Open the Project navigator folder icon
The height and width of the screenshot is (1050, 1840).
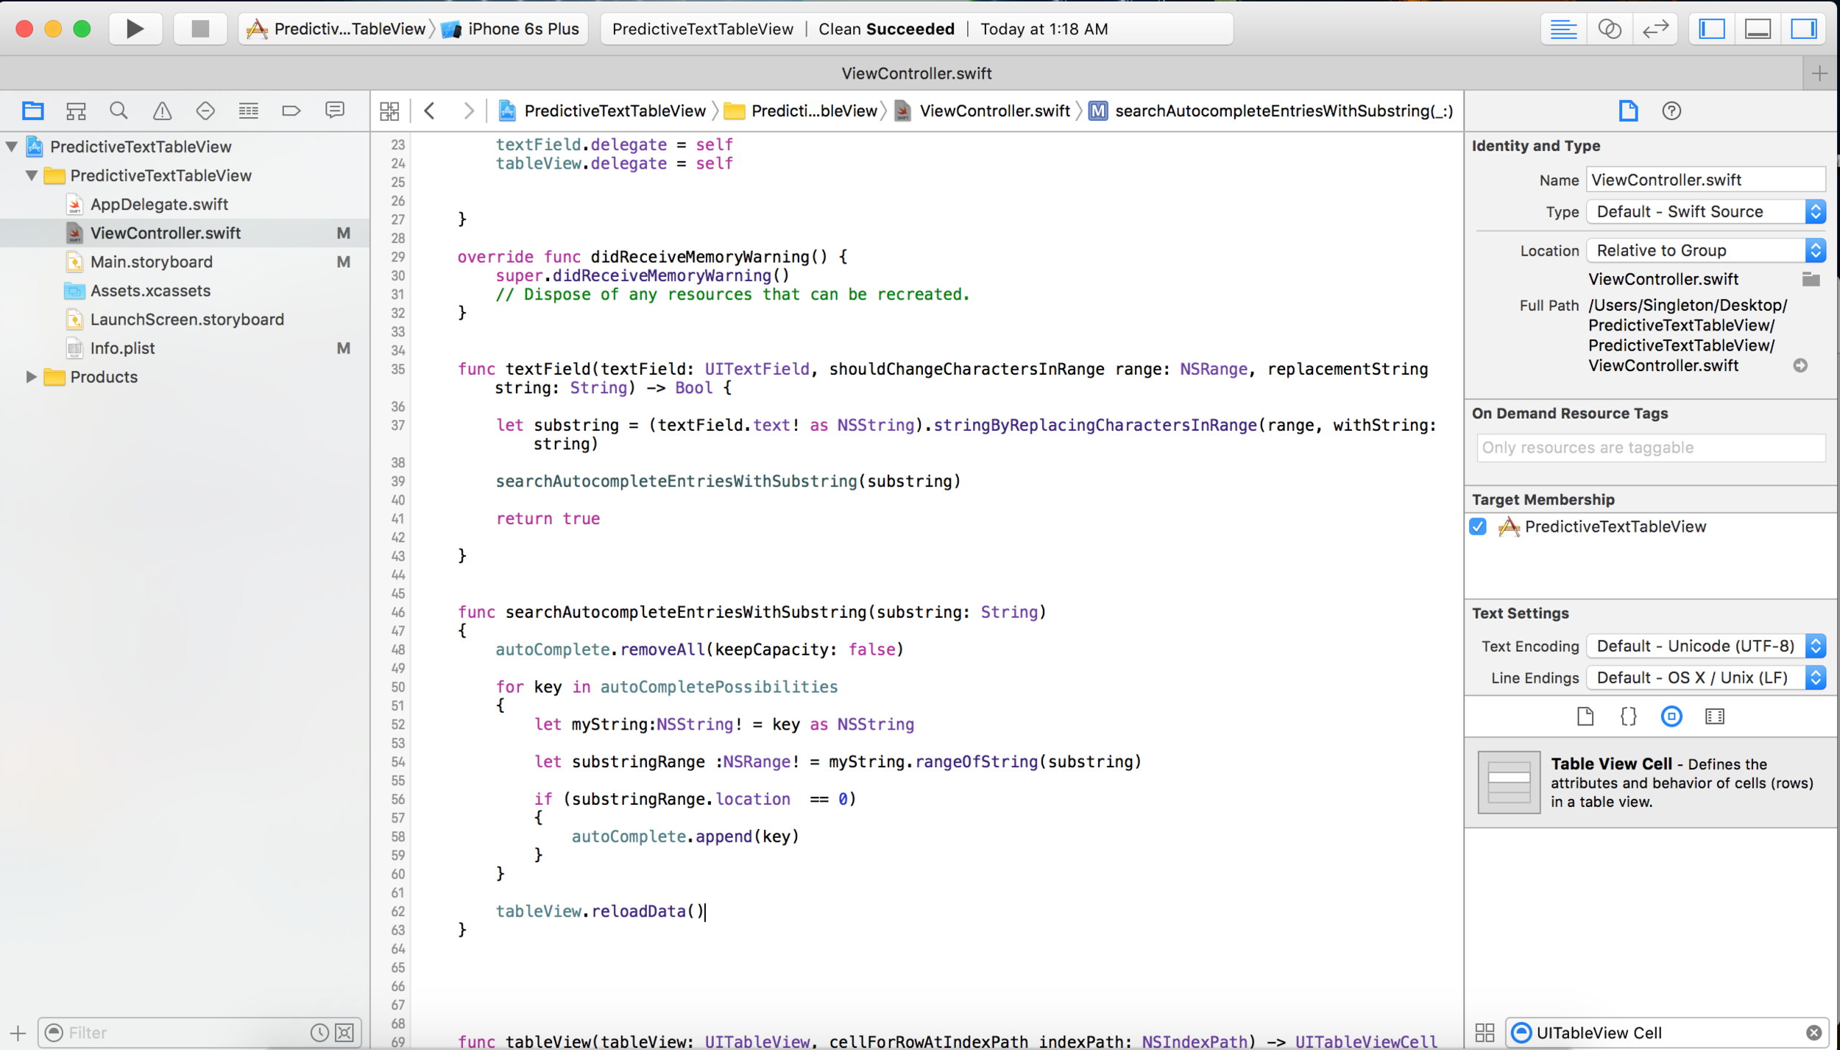click(32, 111)
